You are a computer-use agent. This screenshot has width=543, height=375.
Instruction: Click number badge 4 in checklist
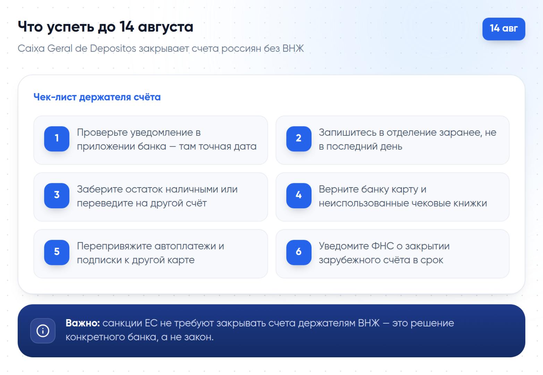coord(298,195)
